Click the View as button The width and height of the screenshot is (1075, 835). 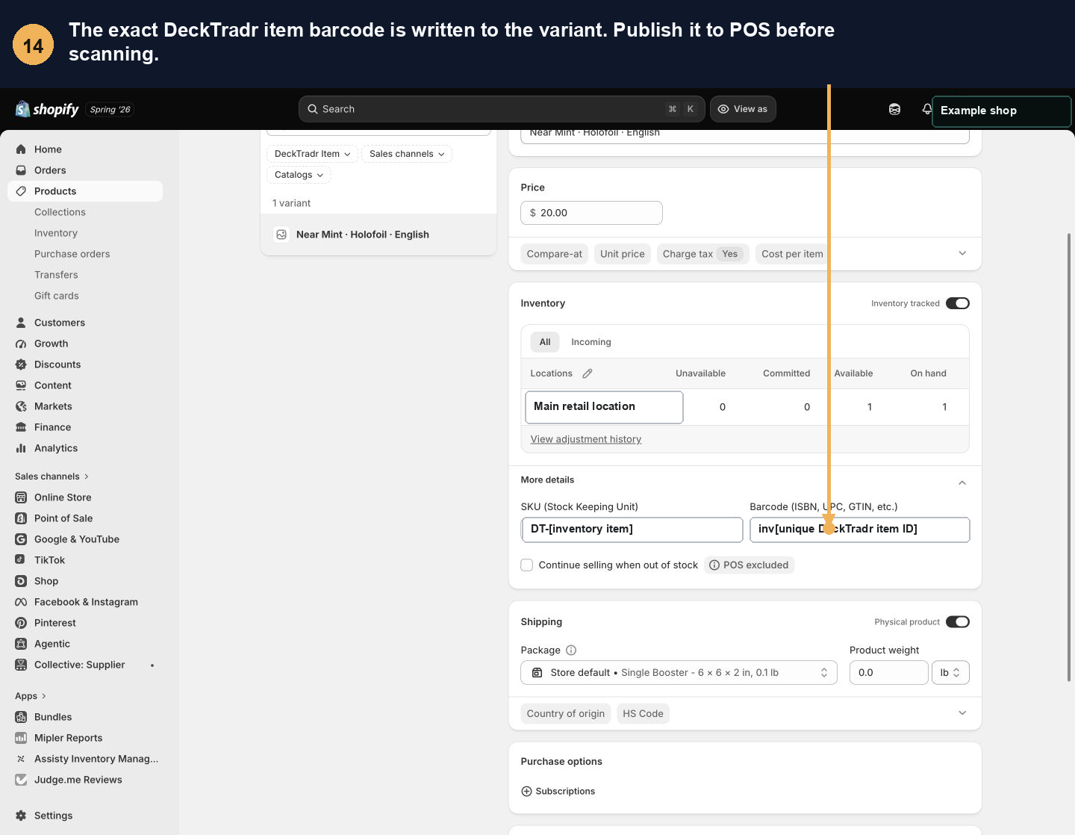[743, 109]
